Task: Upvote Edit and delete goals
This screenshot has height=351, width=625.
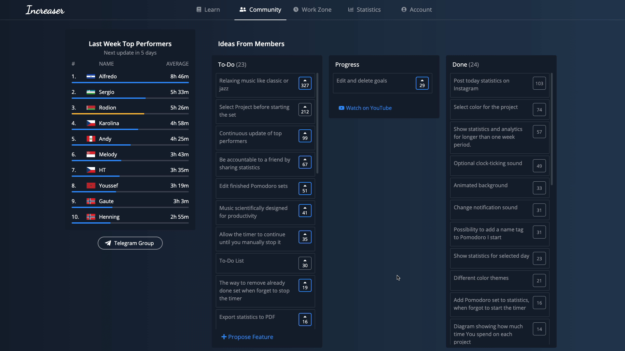Action: point(422,83)
